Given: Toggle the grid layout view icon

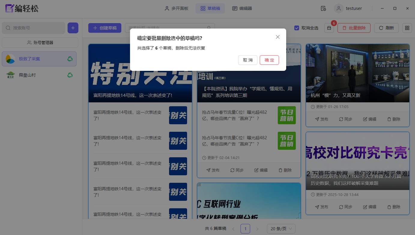Looking at the screenshot, I should 407,28.
